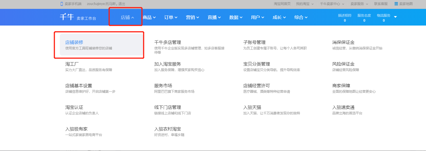Open the 营销 menu label
The height and width of the screenshot is (151, 426).
tap(190, 17)
